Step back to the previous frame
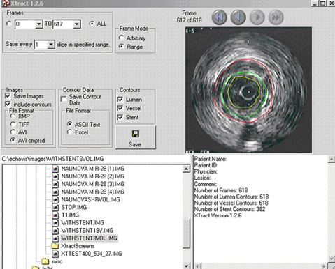This screenshot has width=335, height=269. pos(238,17)
